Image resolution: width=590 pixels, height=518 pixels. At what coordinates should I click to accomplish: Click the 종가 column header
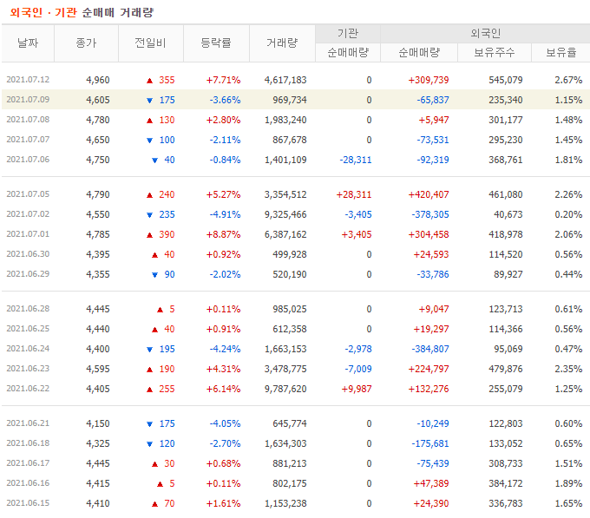point(86,43)
